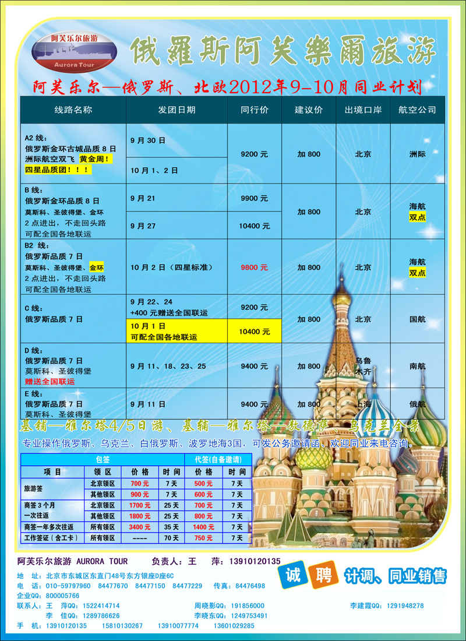This screenshot has width=466, height=641.
Task: Click the 南航 airline cell
Action: (417, 366)
